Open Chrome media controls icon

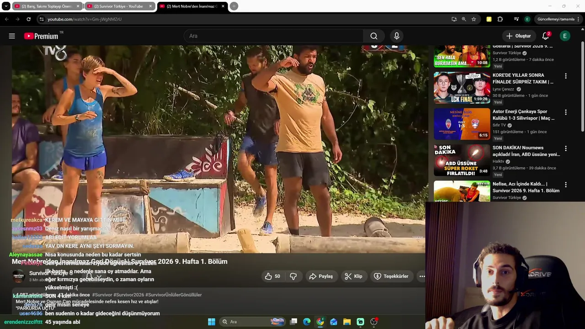coord(516,19)
